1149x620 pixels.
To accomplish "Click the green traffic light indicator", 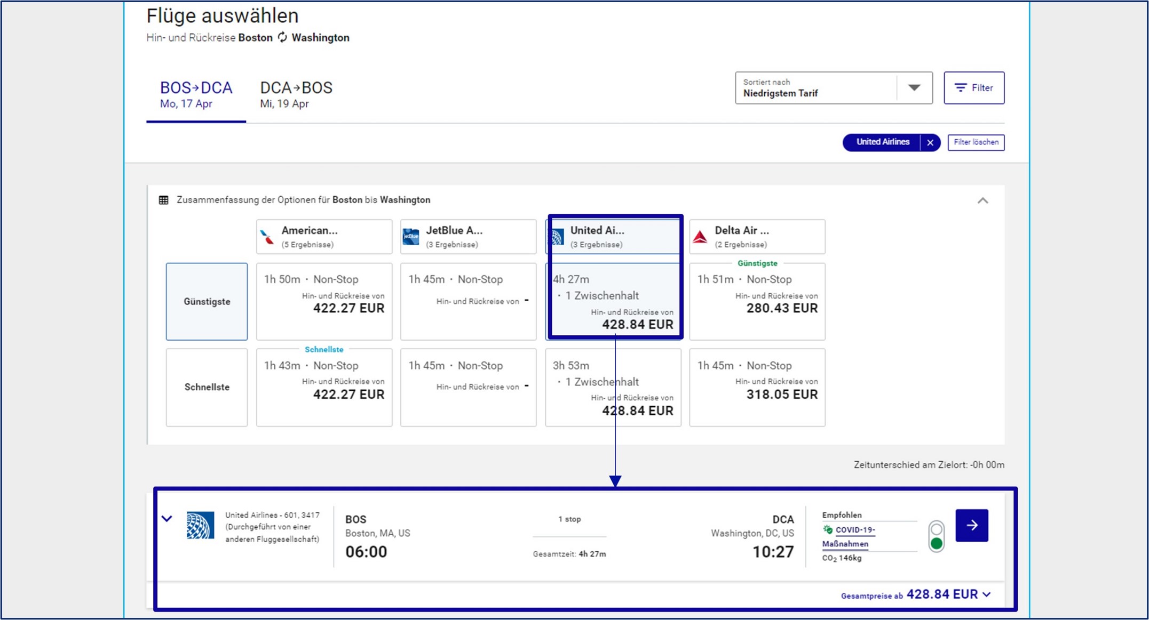I will [936, 544].
